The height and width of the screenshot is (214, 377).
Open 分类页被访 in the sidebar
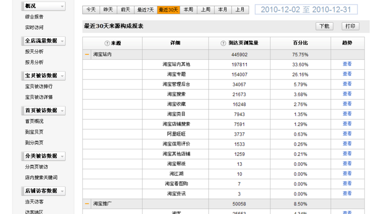coord(36,167)
